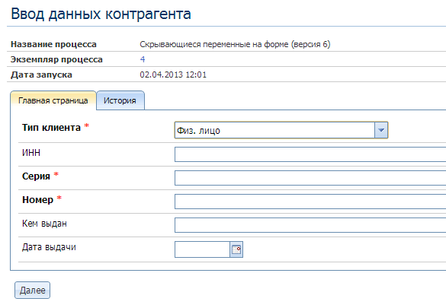Click the Скрывающиеся переменные process name text
446x308 pixels.
[235, 44]
